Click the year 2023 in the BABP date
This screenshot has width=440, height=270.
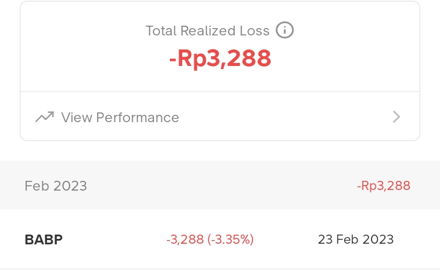point(379,239)
